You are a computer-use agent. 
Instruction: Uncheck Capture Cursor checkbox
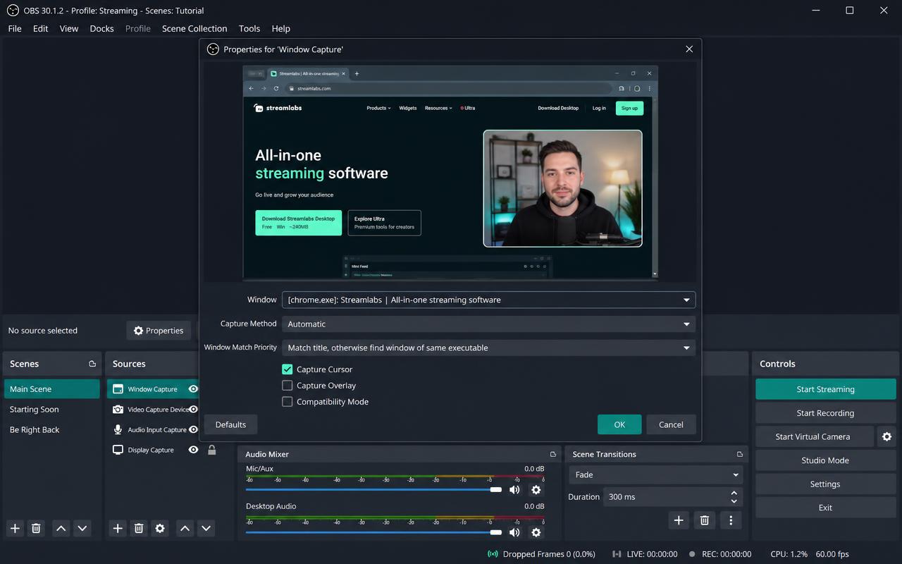[287, 369]
